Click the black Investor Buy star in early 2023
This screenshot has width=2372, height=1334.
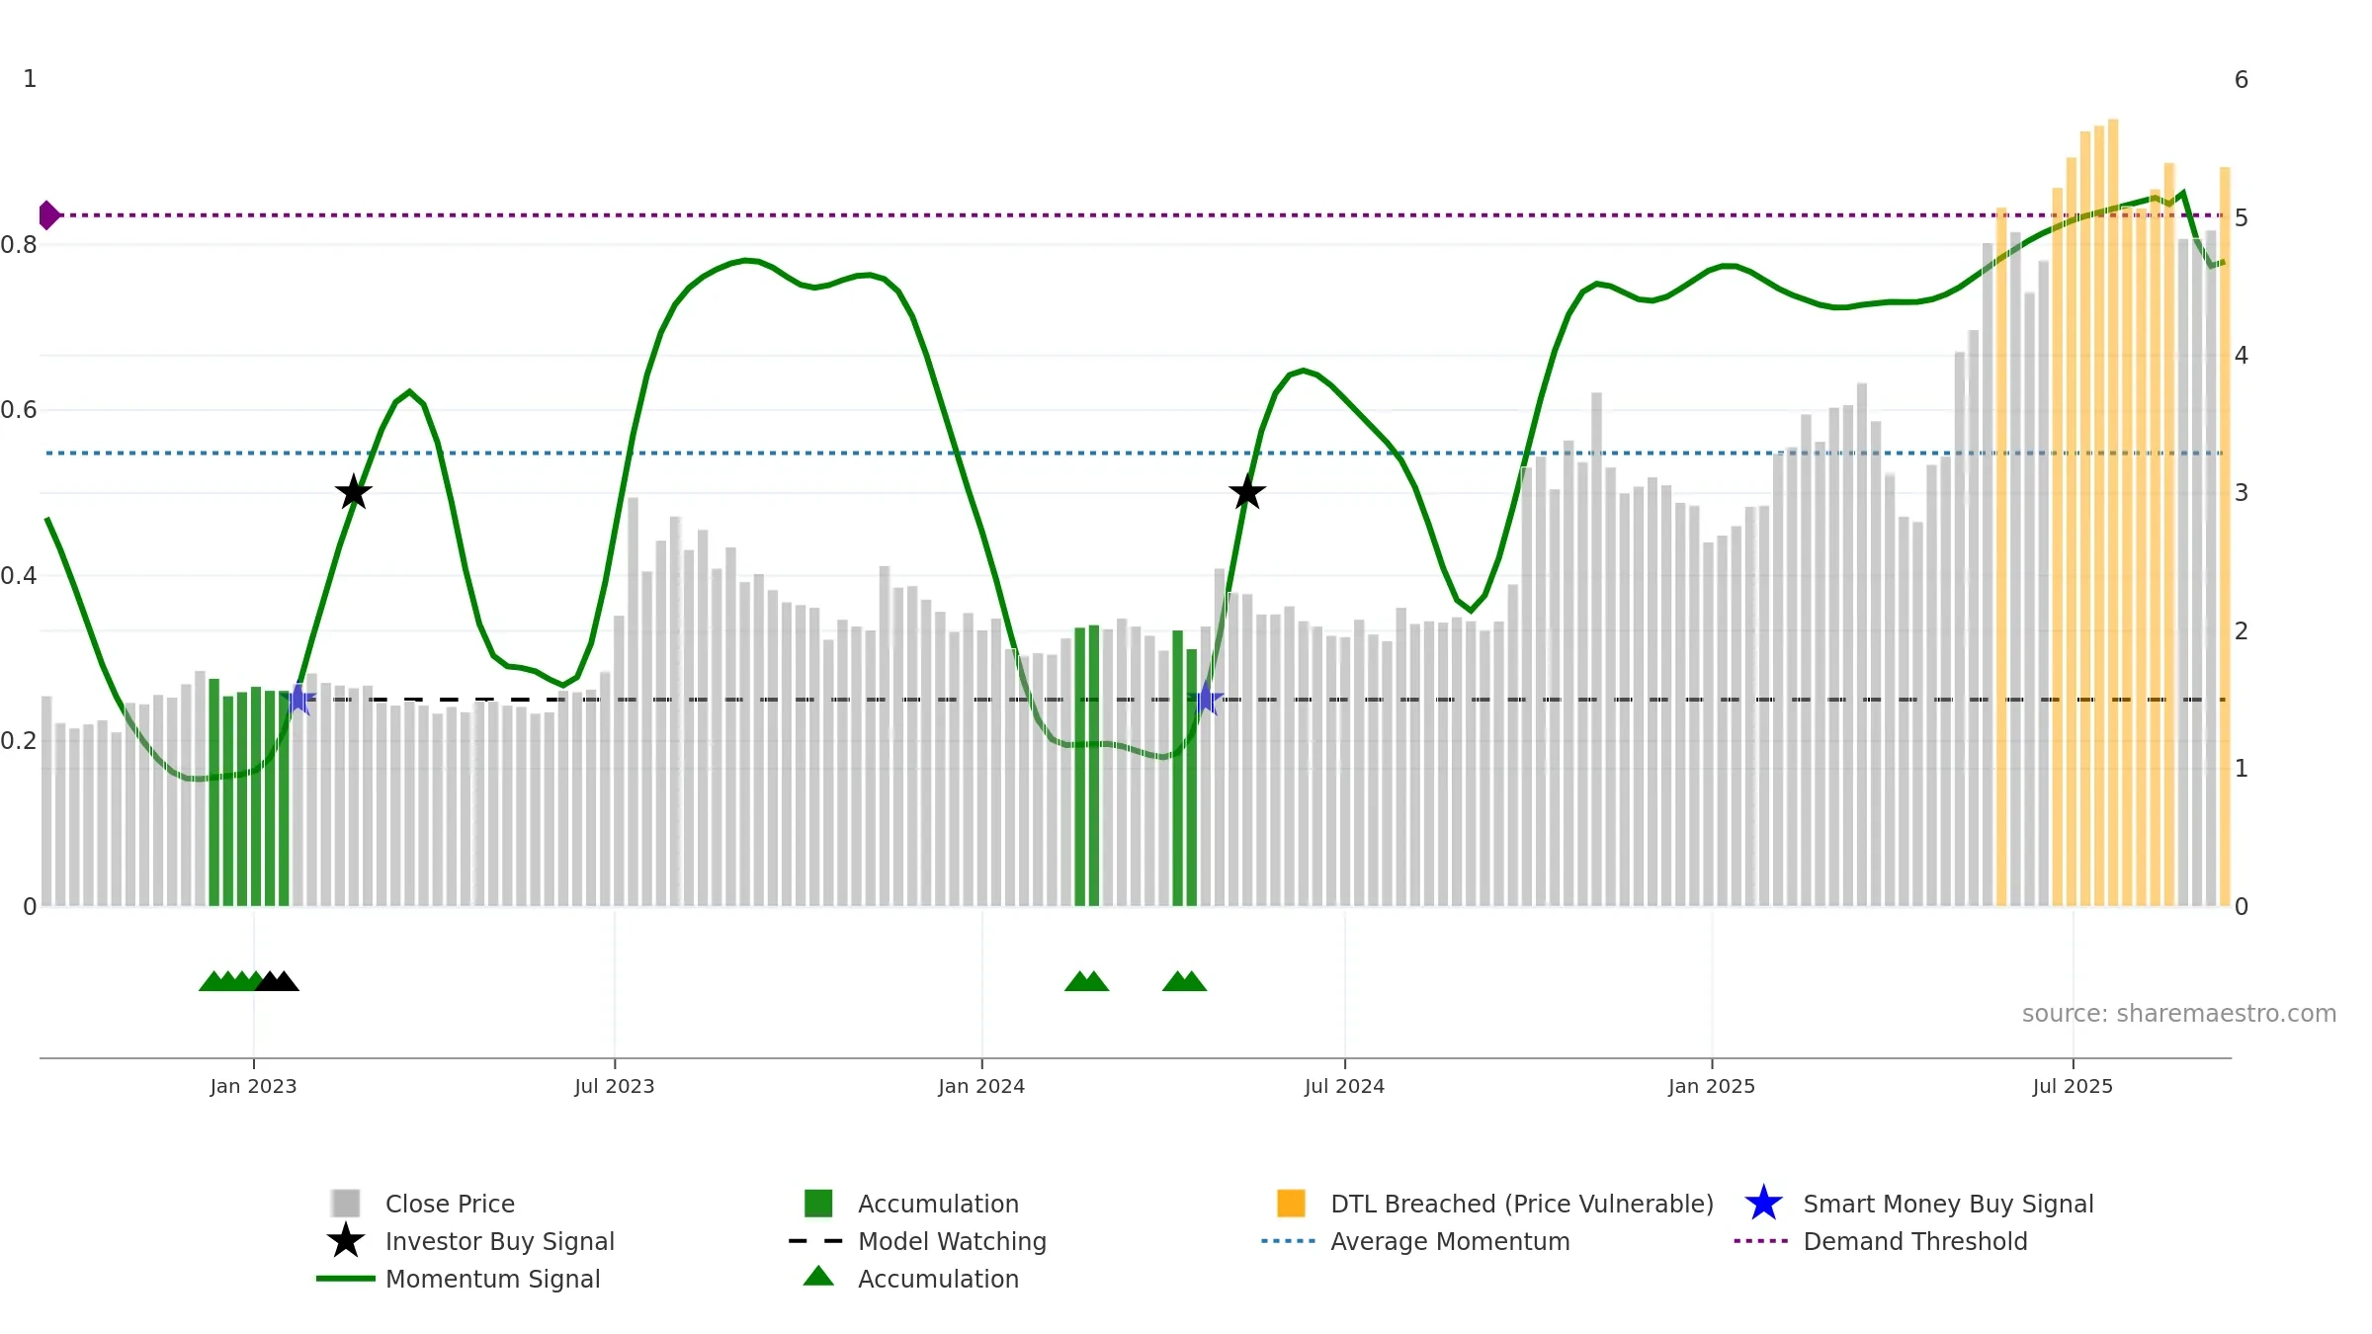354,491
